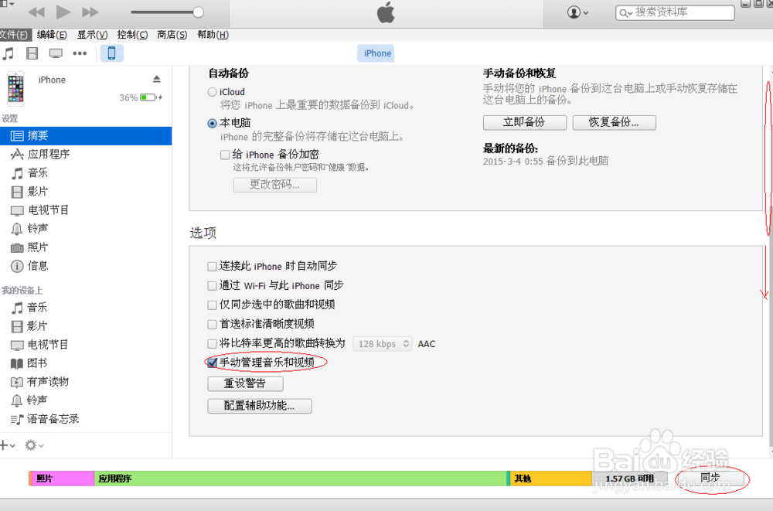
Task: Uncheck 手动管理音乐和视频 checkbox
Action: (212, 363)
